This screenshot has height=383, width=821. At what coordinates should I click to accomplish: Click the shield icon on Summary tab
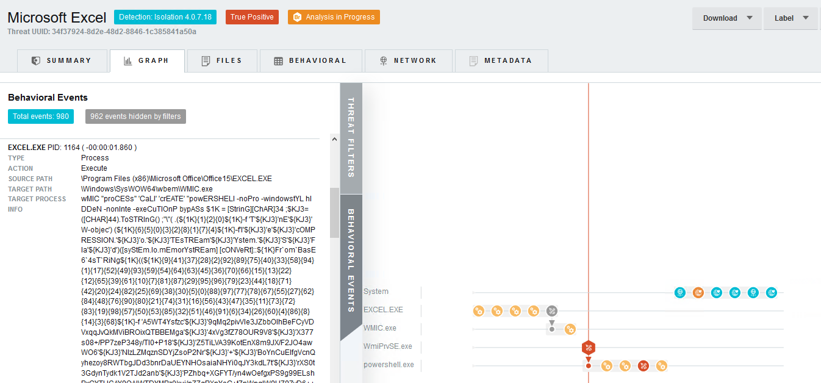(36, 61)
